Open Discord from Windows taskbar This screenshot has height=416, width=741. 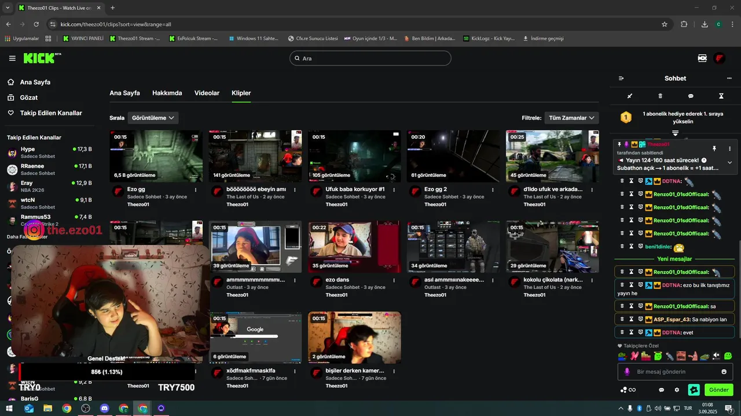pos(104,408)
